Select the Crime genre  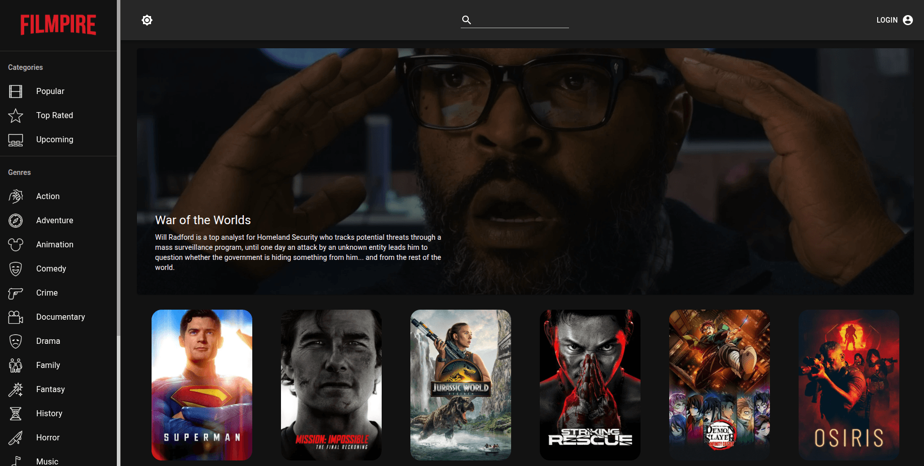coord(58,293)
